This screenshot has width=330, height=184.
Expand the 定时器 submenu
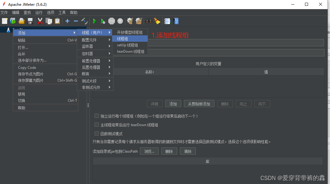(95, 54)
